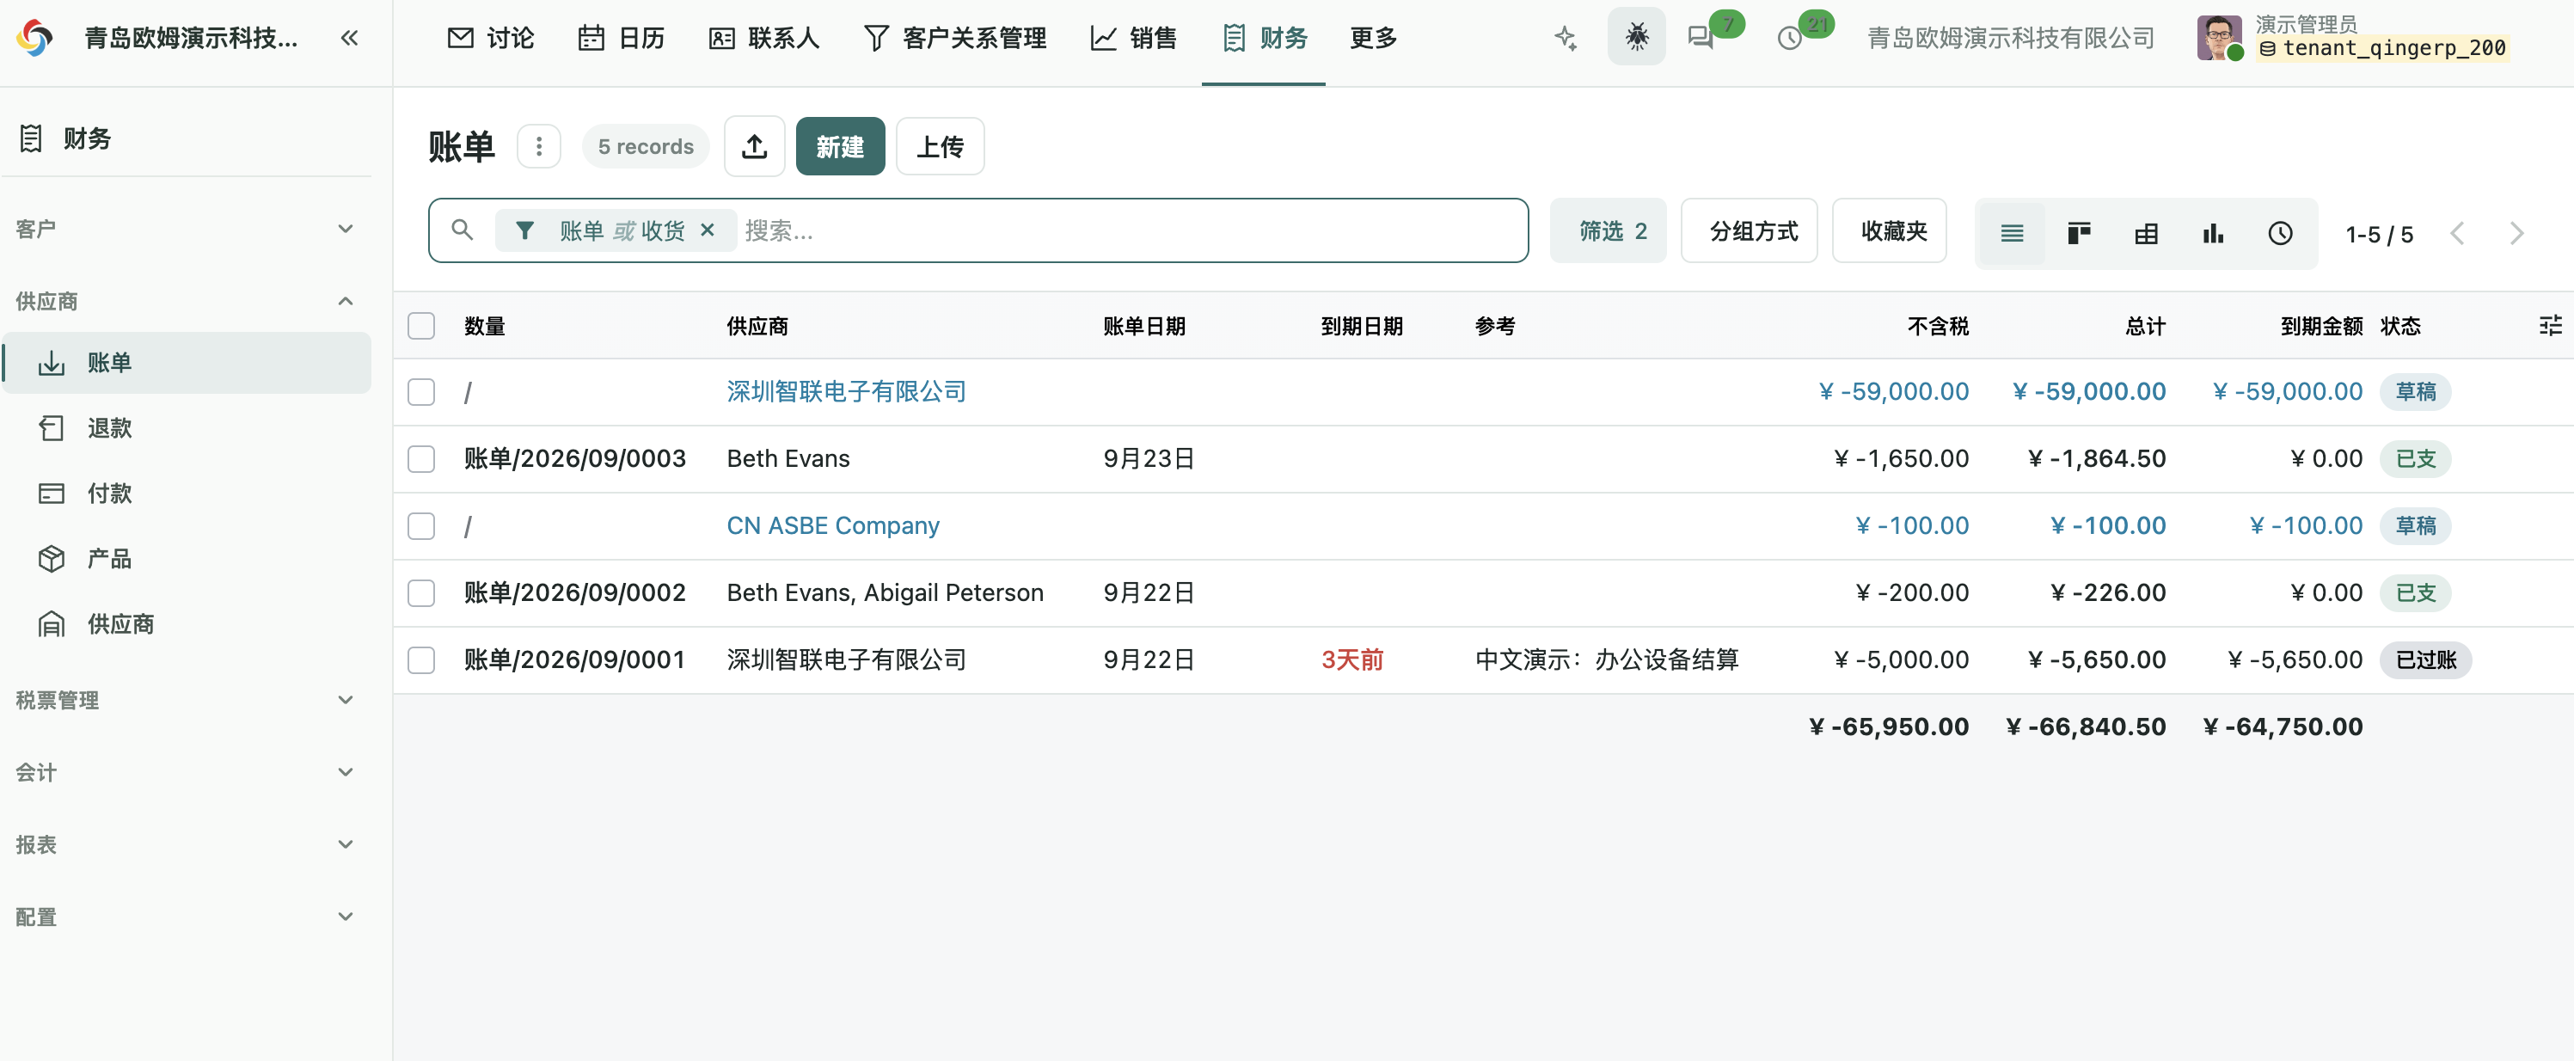Screen dimensions: 2574x1061
Task: Remove the 账单 或 收货 filter tag
Action: pyautogui.click(x=708, y=230)
